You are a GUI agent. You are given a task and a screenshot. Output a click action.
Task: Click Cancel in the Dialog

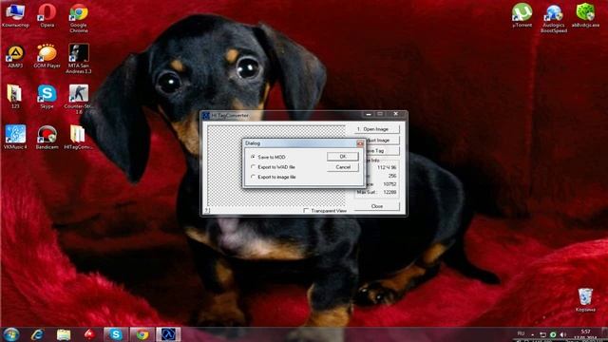tap(343, 167)
